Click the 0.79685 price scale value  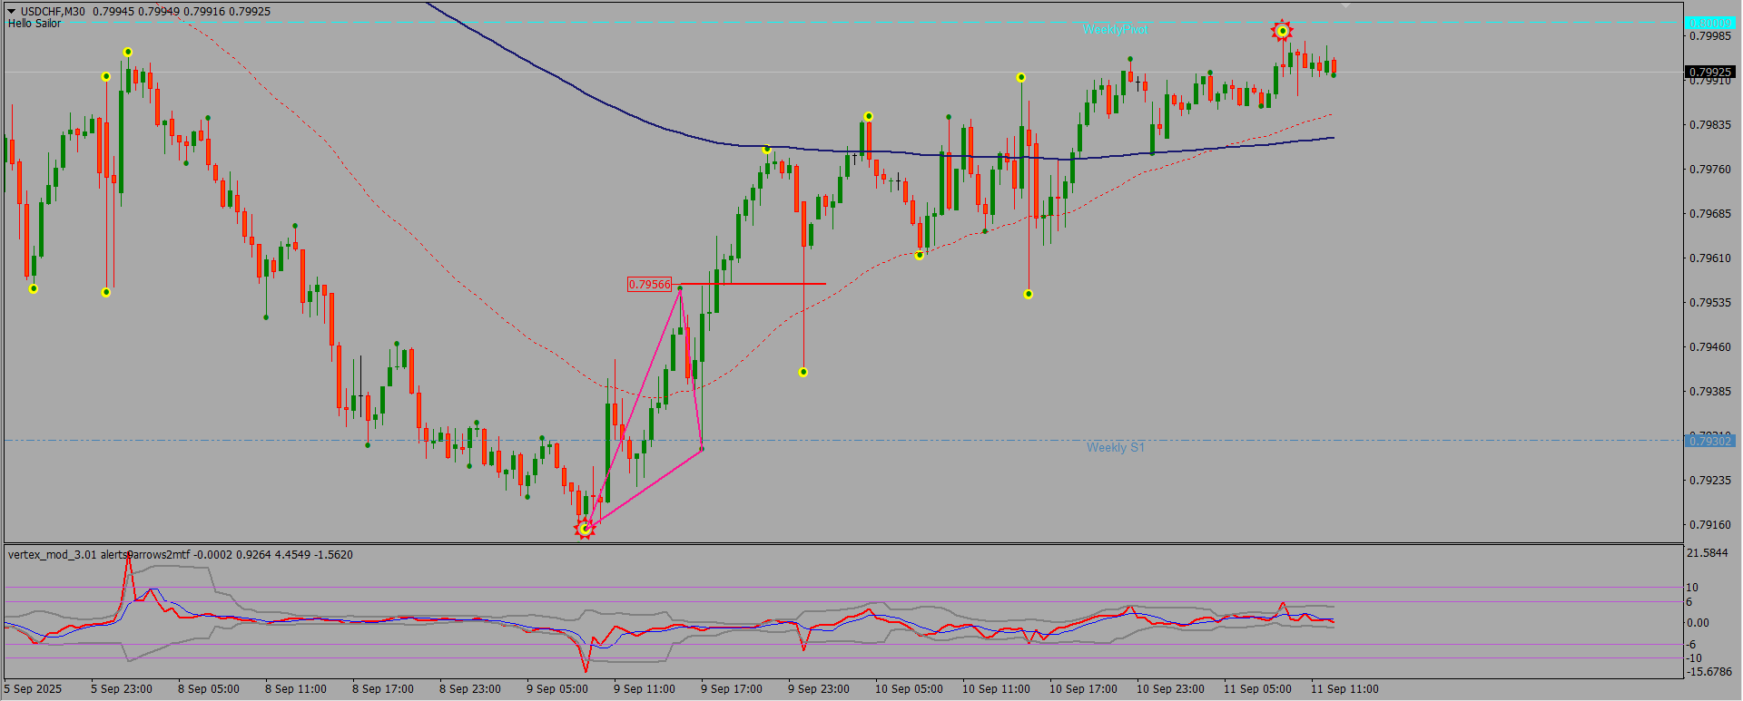point(1710,214)
